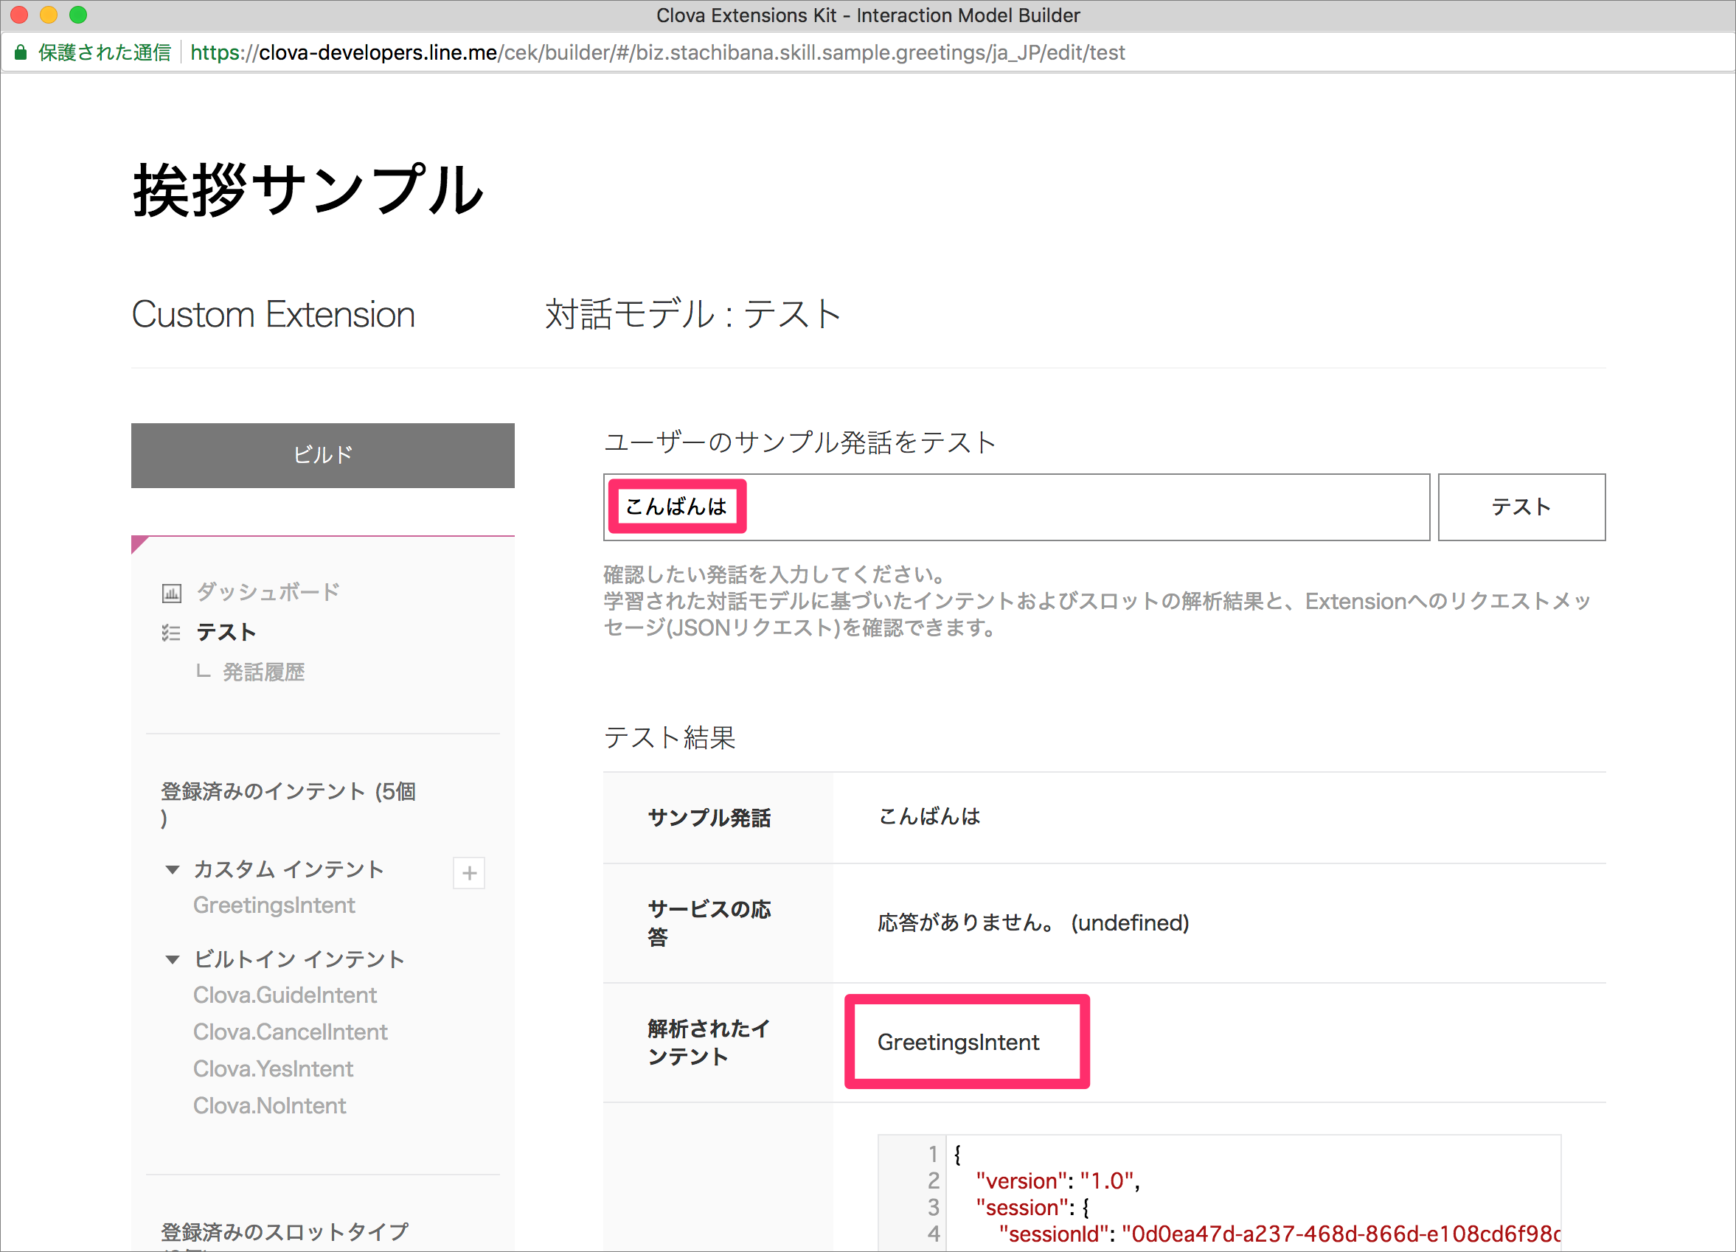Collapse the ビルトイン インテント section
This screenshot has width=1736, height=1252.
[173, 959]
